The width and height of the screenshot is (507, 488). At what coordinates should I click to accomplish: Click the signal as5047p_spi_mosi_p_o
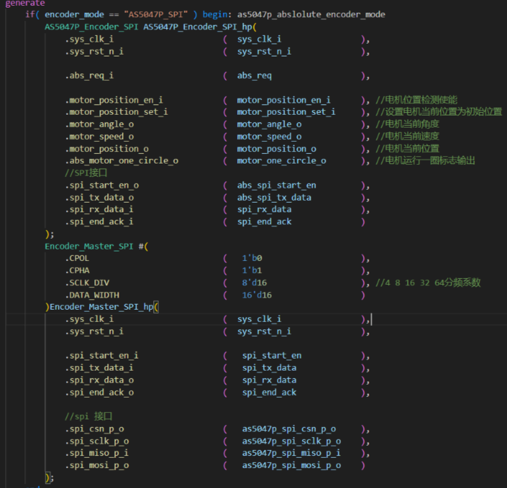[x=292, y=466]
